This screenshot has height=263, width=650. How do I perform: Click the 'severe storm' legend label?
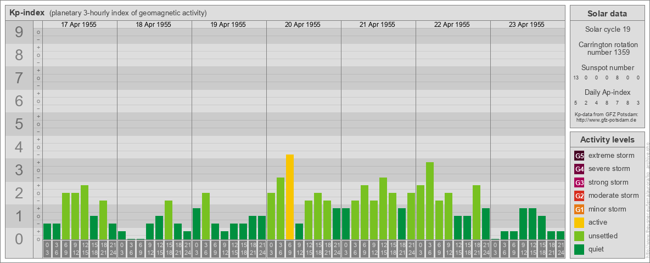(609, 169)
